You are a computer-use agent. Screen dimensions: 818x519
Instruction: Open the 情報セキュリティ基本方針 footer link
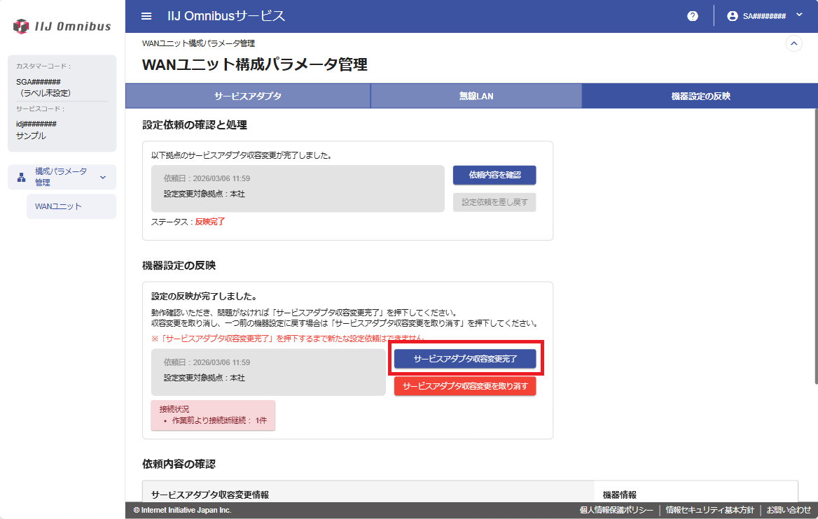[709, 511]
